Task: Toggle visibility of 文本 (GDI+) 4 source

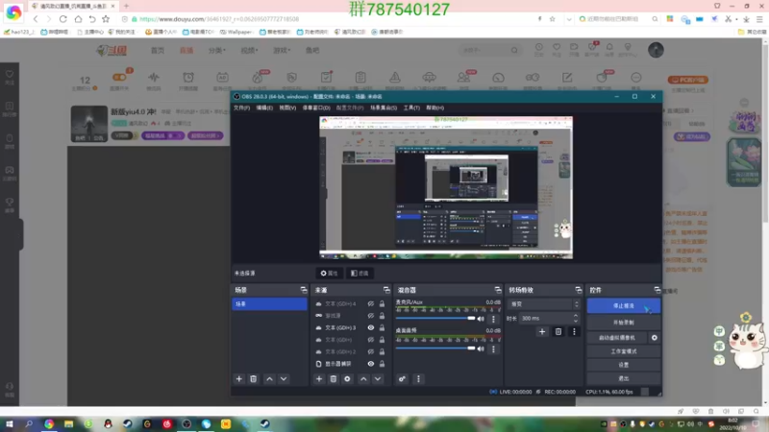Action: [x=371, y=303]
